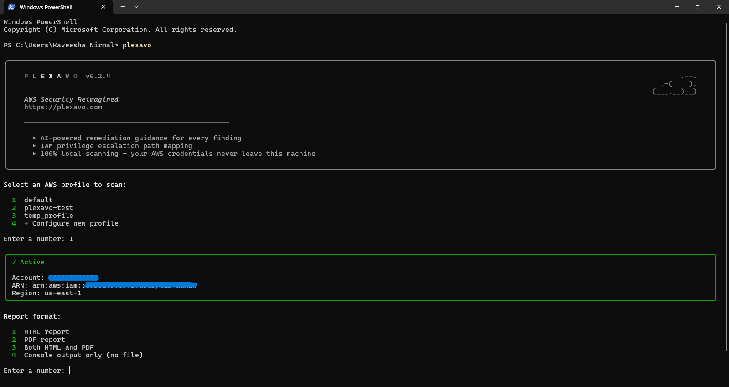Click the ASCII cloud art
This screenshot has width=729, height=387.
[x=674, y=84]
